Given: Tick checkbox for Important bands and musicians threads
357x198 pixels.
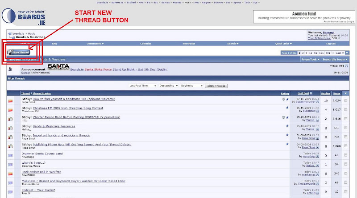Looking at the screenshot, I should [x=345, y=137].
